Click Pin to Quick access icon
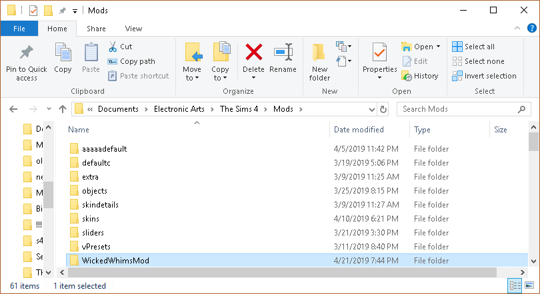The image size is (540, 294). pos(26,53)
